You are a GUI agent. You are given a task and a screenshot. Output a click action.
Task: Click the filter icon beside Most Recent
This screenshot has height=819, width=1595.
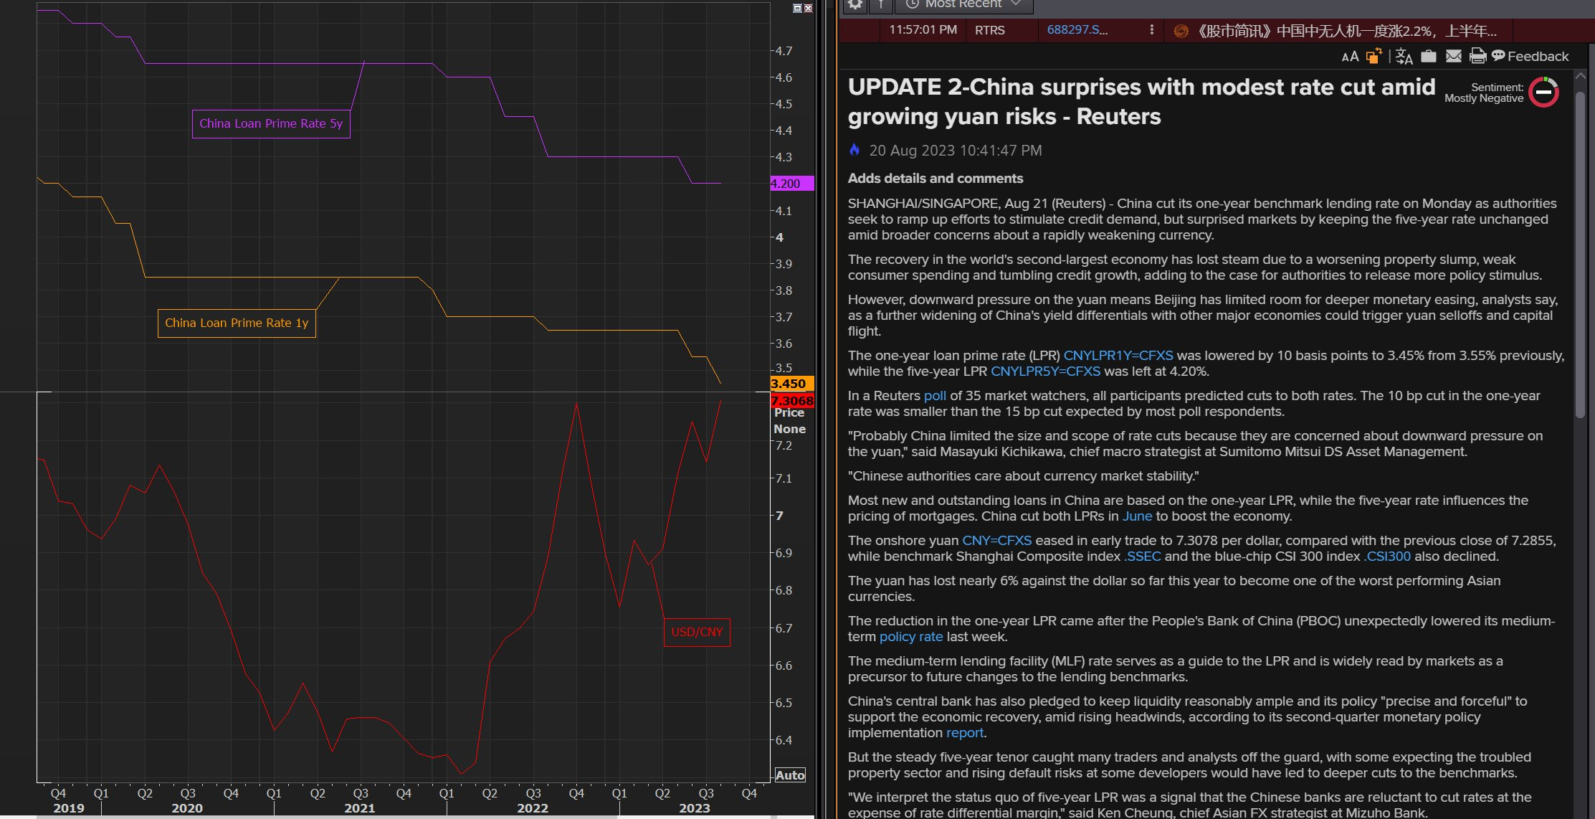click(x=881, y=4)
